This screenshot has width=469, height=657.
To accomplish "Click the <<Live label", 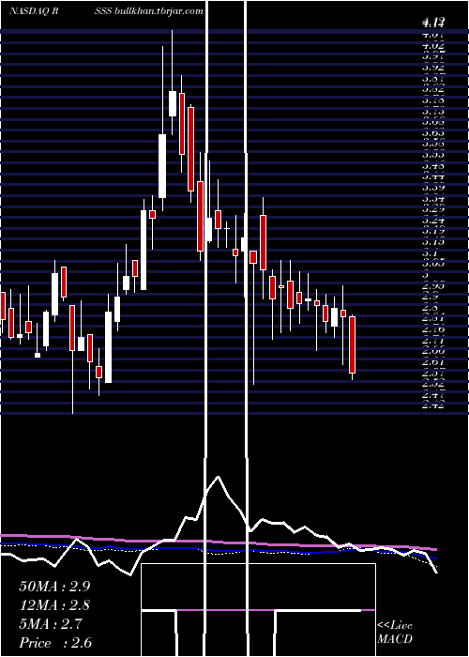I will click(x=395, y=626).
